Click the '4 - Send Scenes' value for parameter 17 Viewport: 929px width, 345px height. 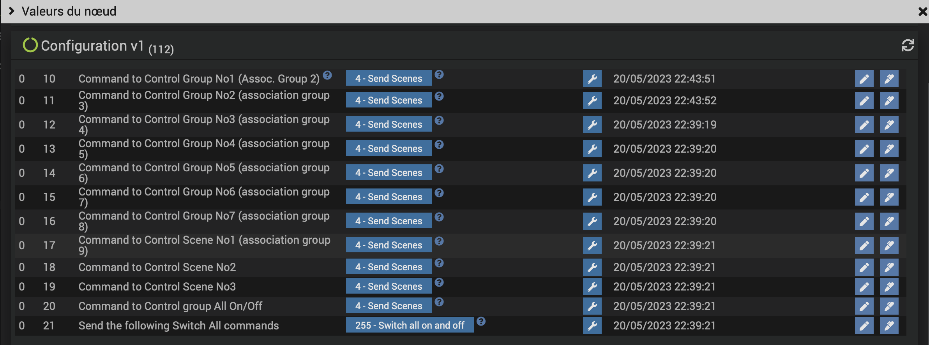tap(389, 245)
